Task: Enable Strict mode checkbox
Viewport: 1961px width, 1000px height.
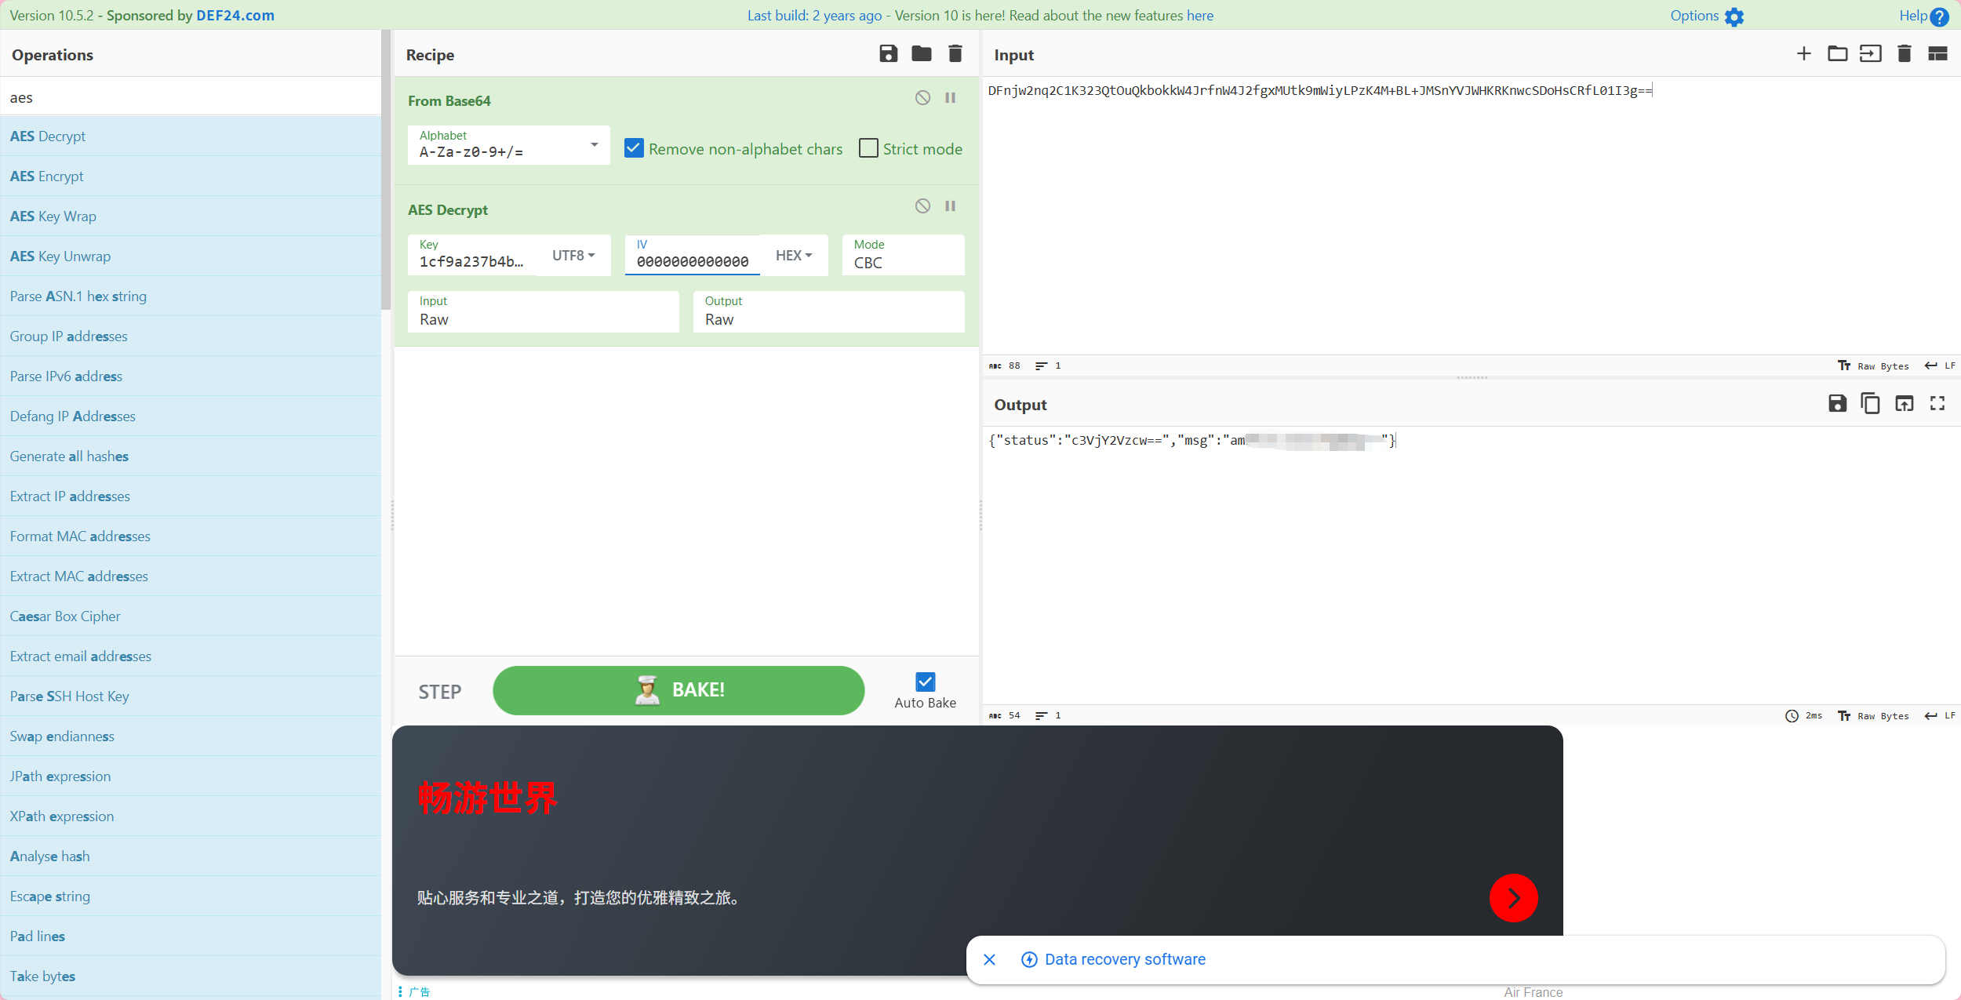Action: (868, 148)
